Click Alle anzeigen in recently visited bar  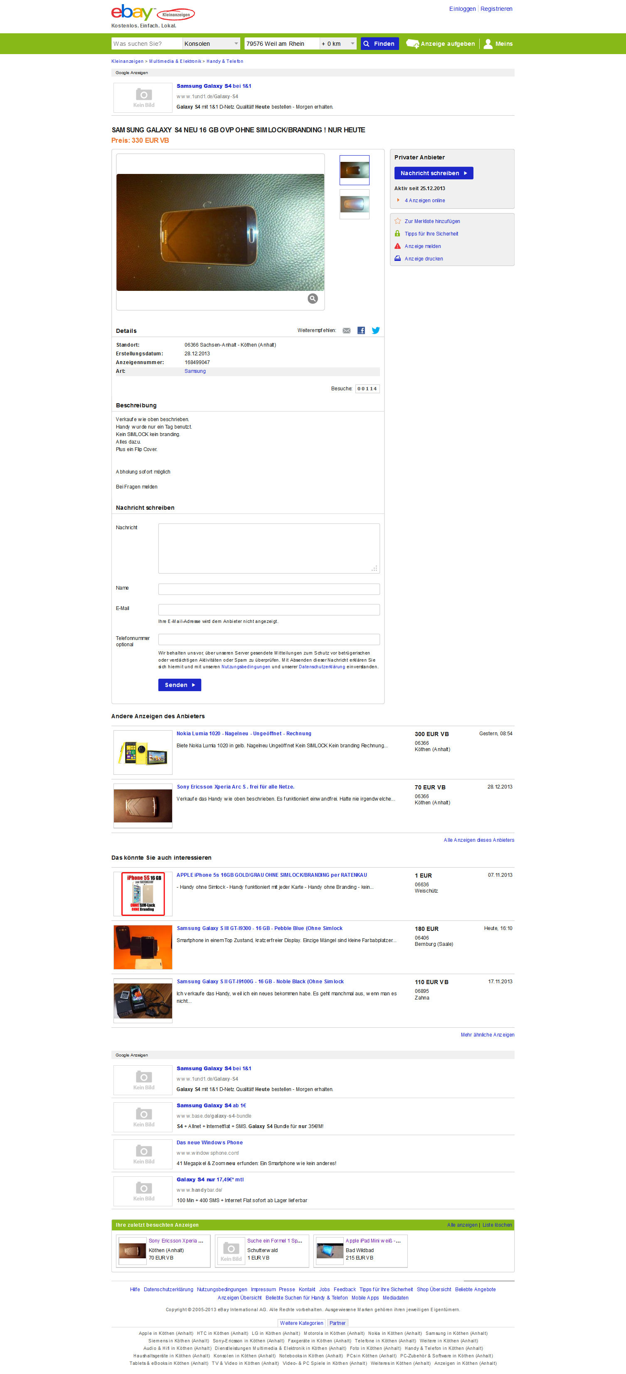[x=462, y=1225]
